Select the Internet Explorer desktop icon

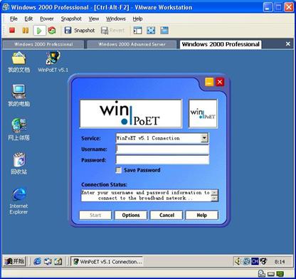pos(18,201)
